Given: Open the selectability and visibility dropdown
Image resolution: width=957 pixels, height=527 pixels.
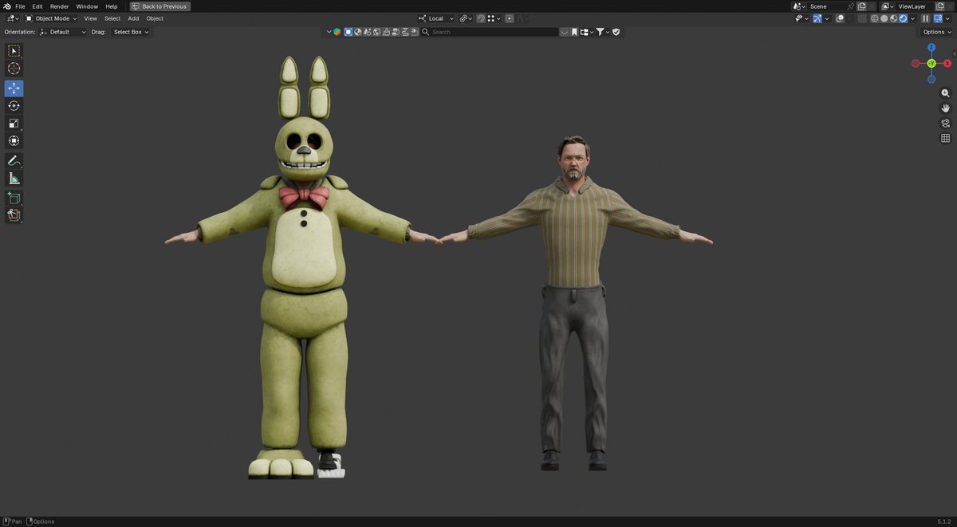Looking at the screenshot, I should [x=802, y=18].
